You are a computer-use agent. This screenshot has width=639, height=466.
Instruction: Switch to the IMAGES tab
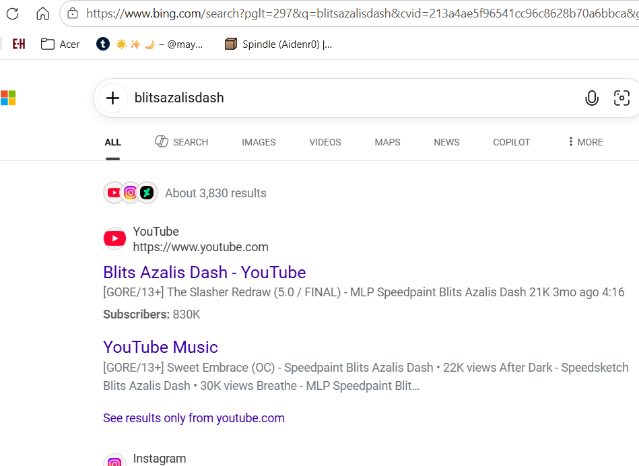(259, 142)
